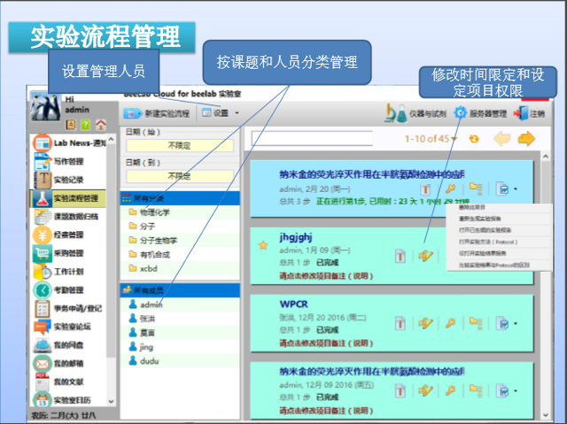Click the green help question-mark icon

tap(85, 125)
